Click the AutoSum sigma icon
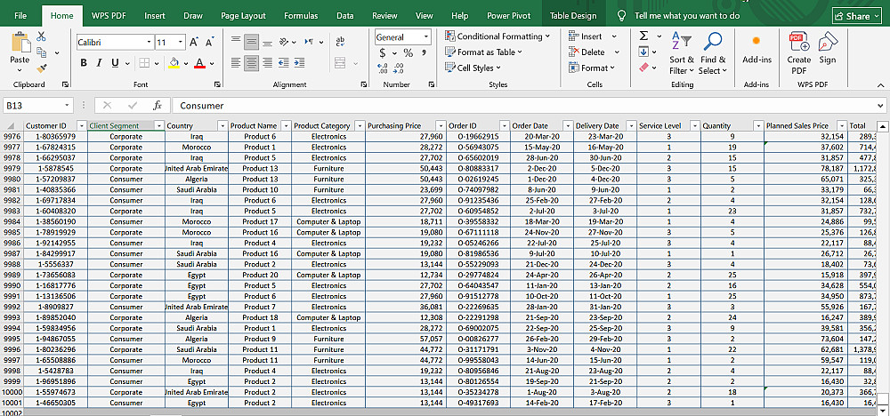The height and width of the screenshot is (416, 890). click(643, 36)
